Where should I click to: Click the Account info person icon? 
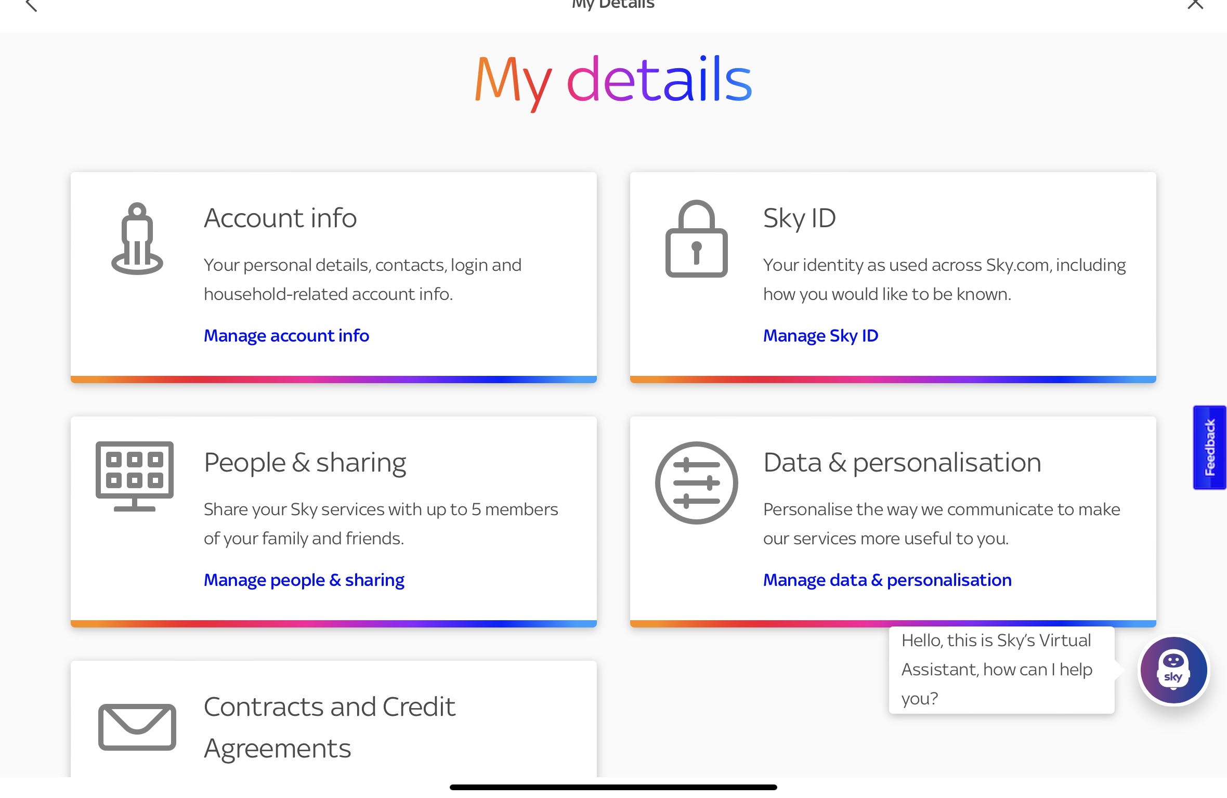coord(137,239)
